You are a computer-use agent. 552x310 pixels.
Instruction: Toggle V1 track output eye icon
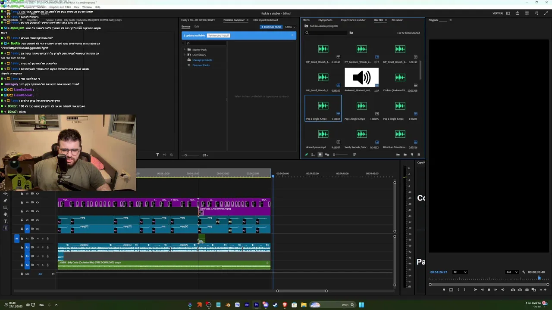[38, 229]
